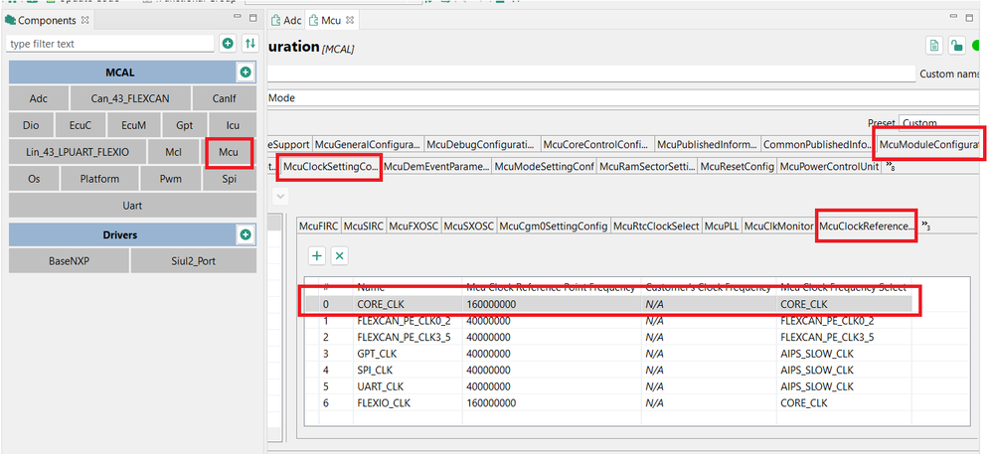Switch to the Adc editor tab
This screenshot has width=992, height=454.
coord(286,20)
